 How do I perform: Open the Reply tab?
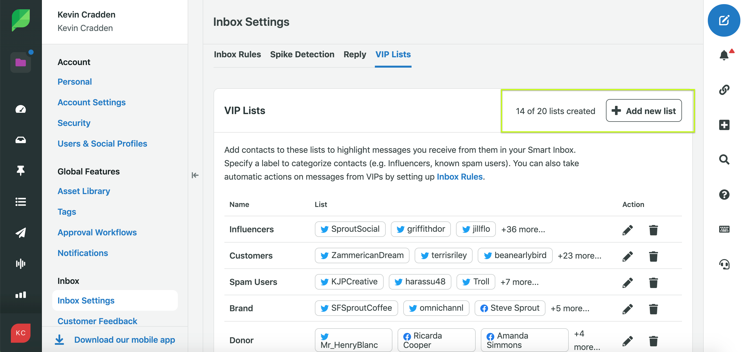pyautogui.click(x=354, y=54)
